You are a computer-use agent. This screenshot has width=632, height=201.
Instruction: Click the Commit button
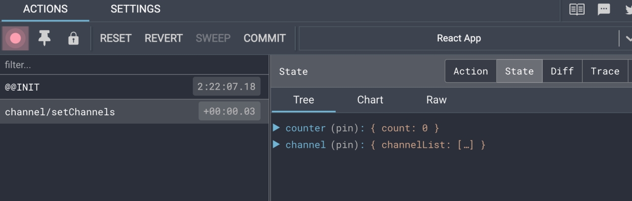pos(264,38)
